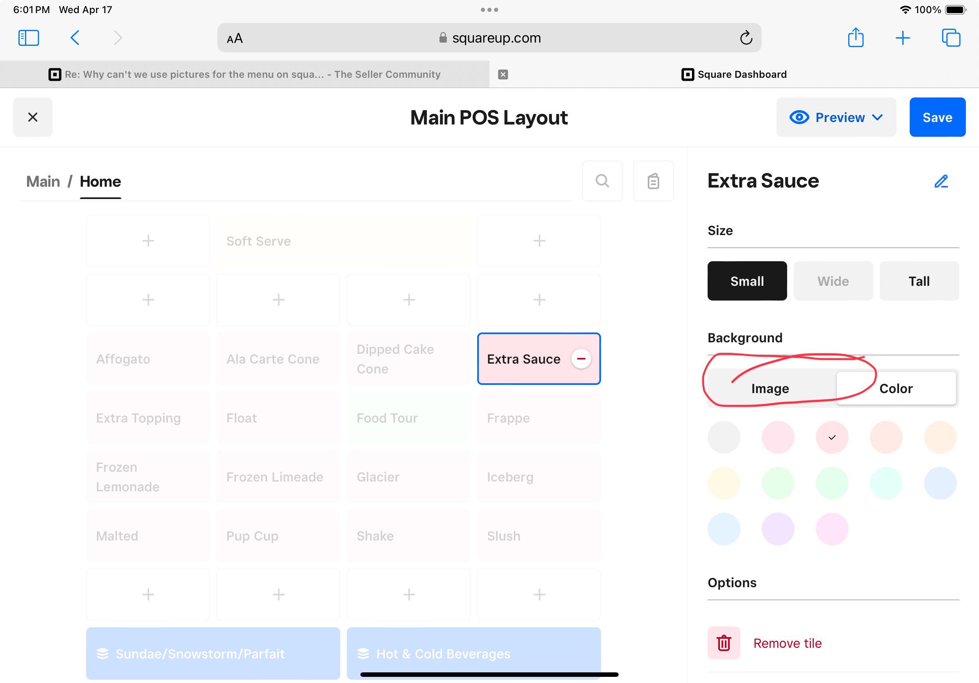Open the Sundae/Snowstorm/Parfait group tile
This screenshot has height=683, width=979.
click(213, 653)
